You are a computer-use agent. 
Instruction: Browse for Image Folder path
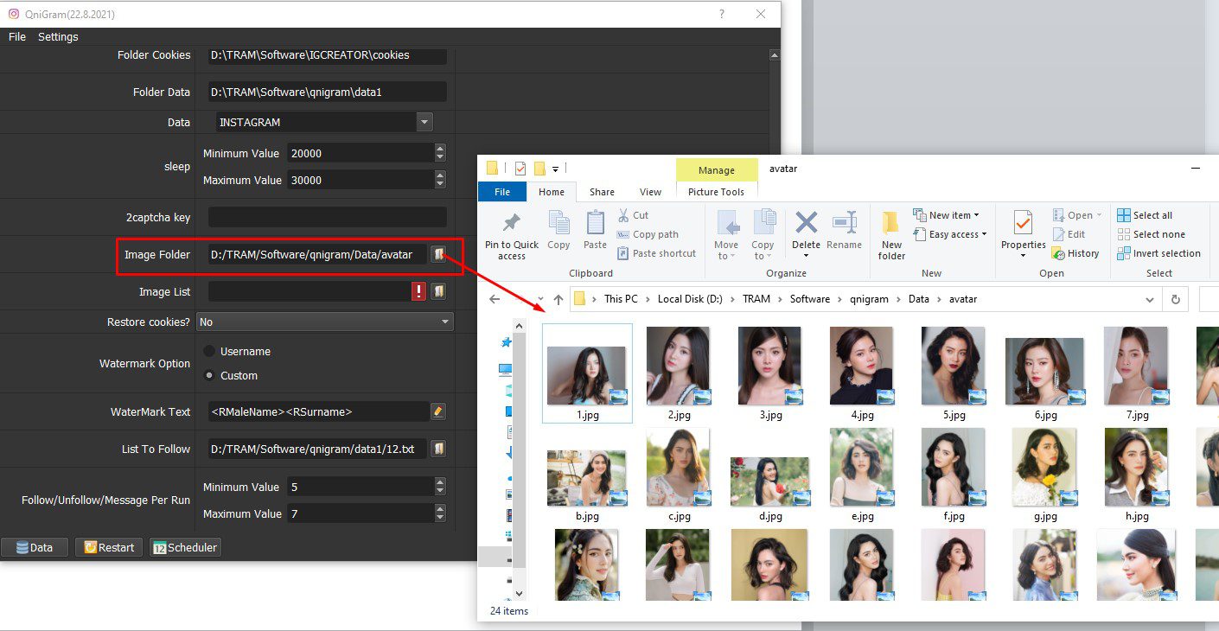tap(438, 254)
